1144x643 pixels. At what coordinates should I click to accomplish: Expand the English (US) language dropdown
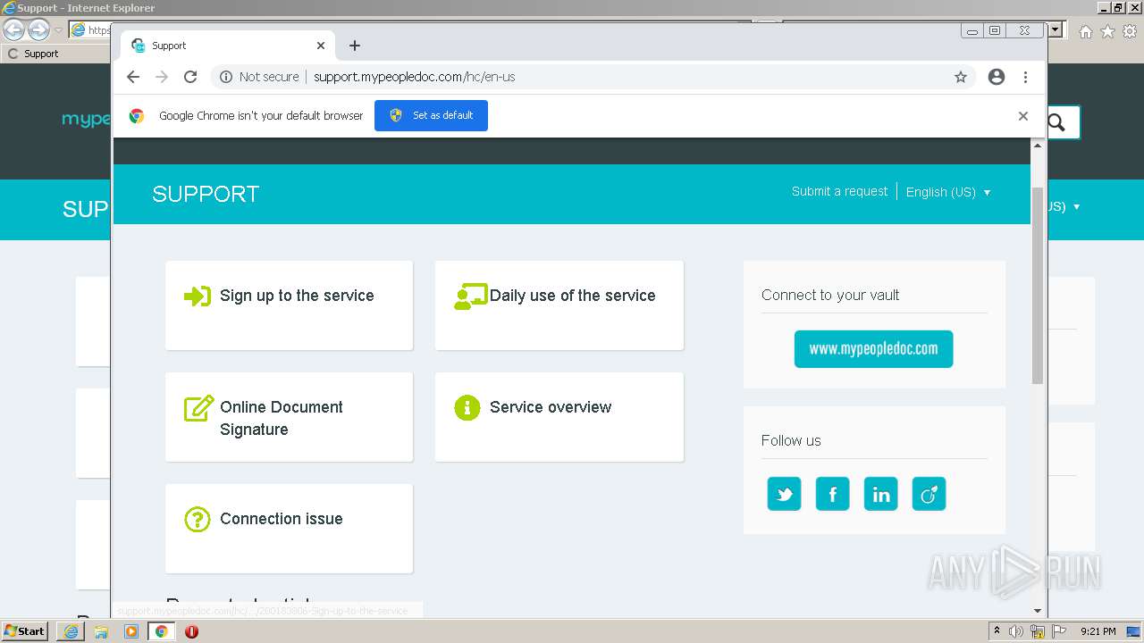click(x=948, y=192)
